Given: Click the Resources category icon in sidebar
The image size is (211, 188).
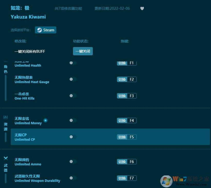Looking at the screenshot, I should [5, 118].
